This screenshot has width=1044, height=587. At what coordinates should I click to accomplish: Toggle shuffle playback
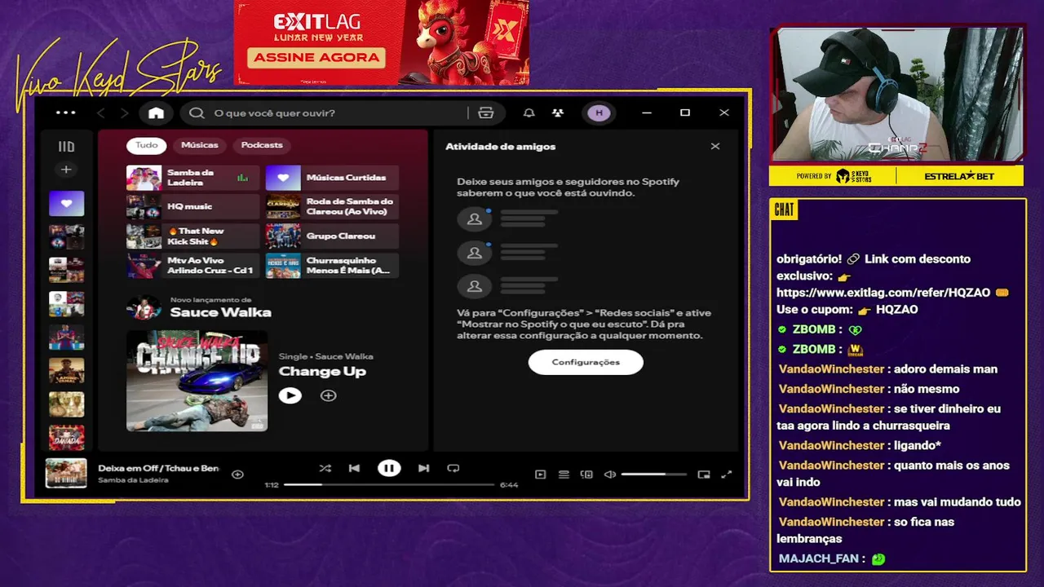pos(325,468)
